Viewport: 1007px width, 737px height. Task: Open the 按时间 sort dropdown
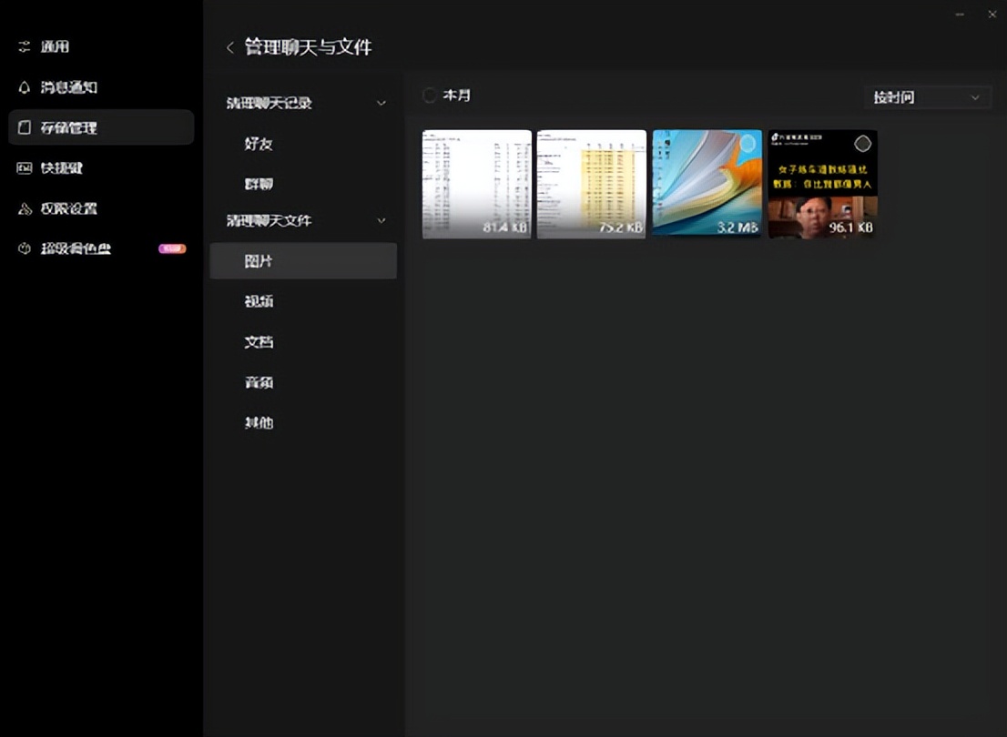(x=927, y=97)
